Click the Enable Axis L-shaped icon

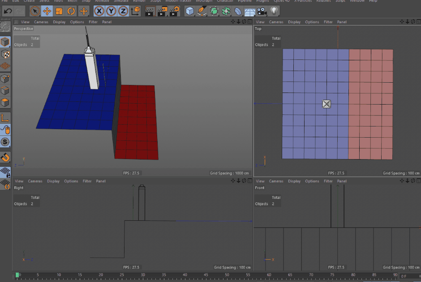[x=5, y=118]
